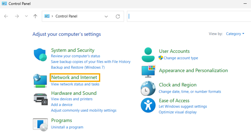Open Change account type link
Screen dimensions: 251x136
181,58
